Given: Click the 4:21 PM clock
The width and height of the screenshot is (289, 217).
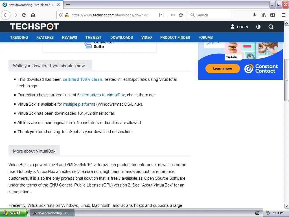Looking at the screenshot, I should point(279,213).
